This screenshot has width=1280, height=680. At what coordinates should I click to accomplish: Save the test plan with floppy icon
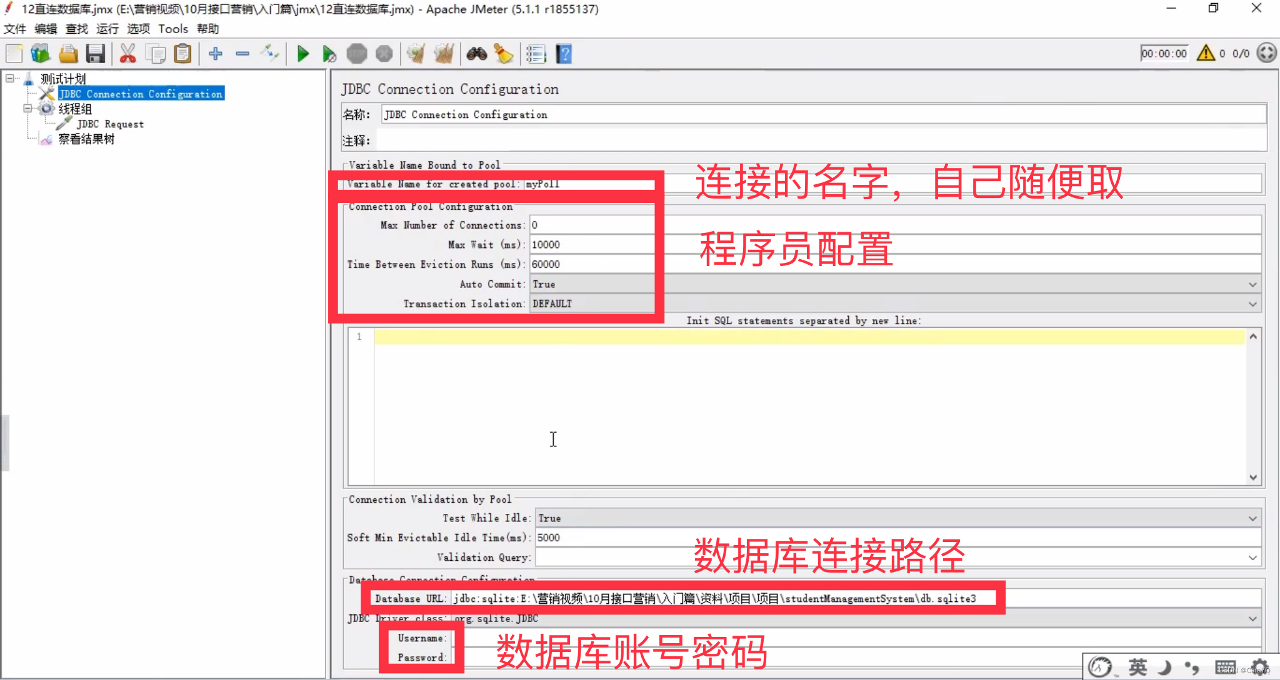tap(96, 54)
